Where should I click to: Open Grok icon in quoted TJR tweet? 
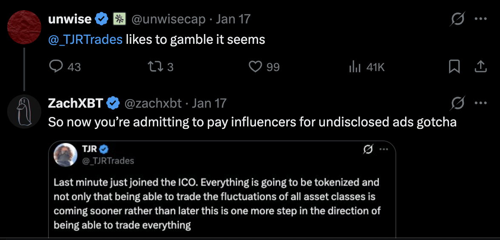tap(369, 149)
